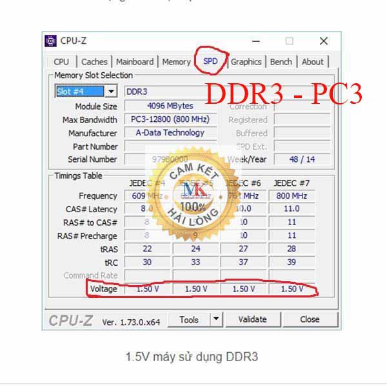Expand the Slot #4 memory slot dropdown
The height and width of the screenshot is (387, 387).
pyautogui.click(x=110, y=92)
